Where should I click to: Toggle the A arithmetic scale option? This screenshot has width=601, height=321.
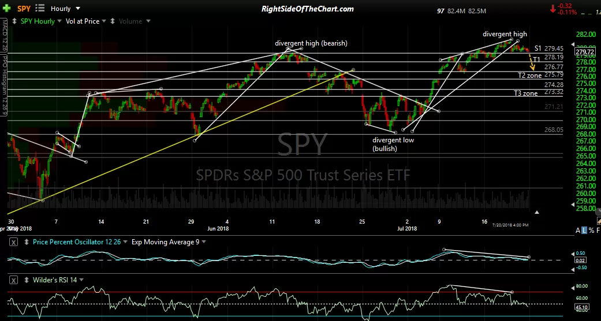pos(578,231)
